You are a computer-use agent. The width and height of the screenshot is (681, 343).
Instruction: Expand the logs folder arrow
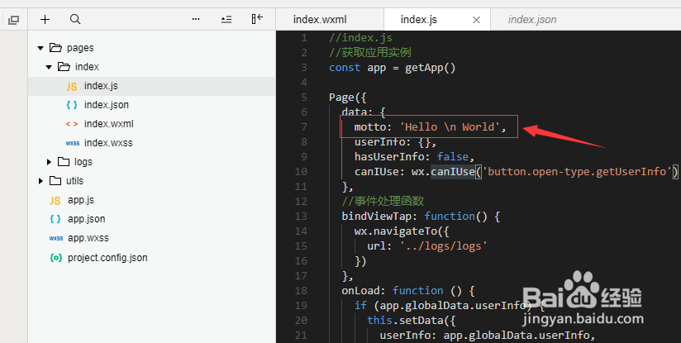click(49, 162)
